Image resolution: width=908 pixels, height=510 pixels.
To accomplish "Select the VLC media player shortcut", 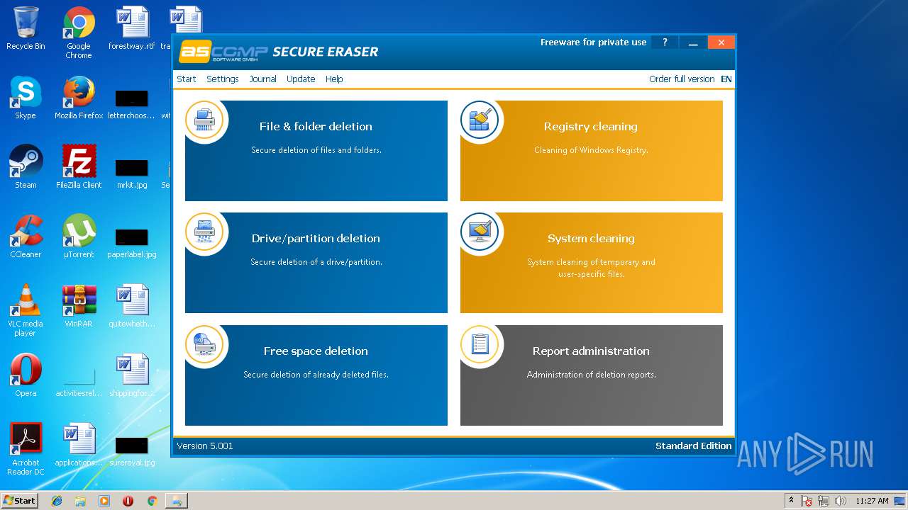I will (26, 310).
